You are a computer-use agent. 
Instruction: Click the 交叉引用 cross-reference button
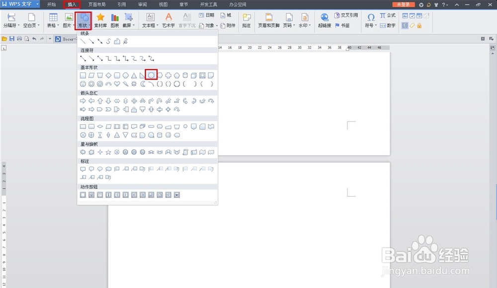346,15
